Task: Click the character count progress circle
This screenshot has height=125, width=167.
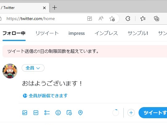Action: (x=116, y=113)
